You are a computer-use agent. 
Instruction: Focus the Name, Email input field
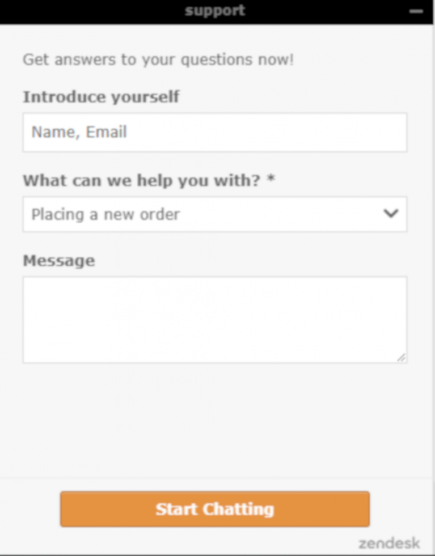[214, 133]
